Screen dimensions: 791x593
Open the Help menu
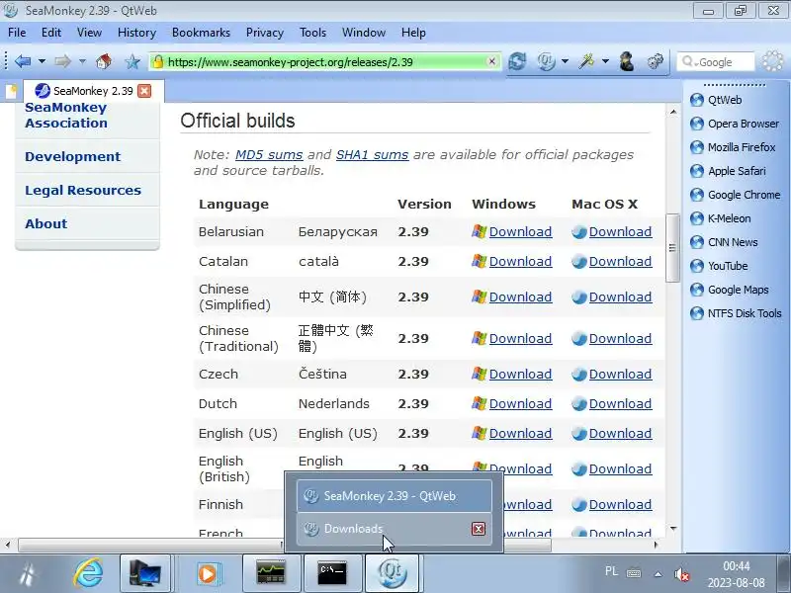click(x=413, y=33)
